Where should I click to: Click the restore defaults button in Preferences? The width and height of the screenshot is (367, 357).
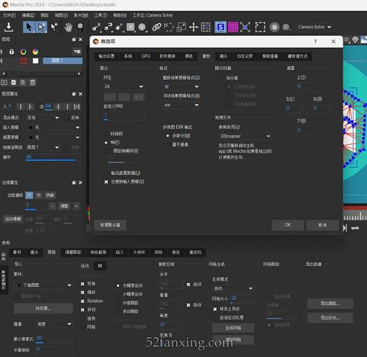110,225
